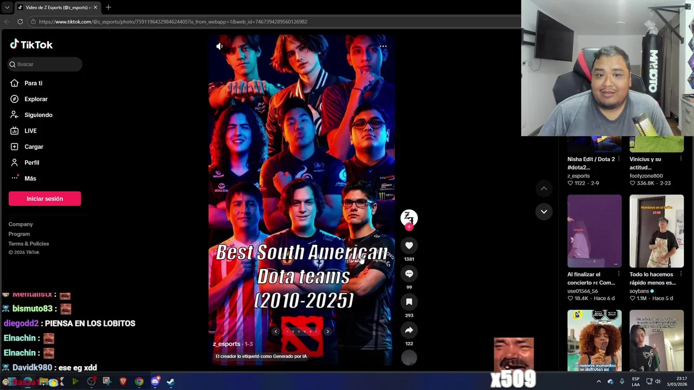Open volume control in system tray

point(658,382)
